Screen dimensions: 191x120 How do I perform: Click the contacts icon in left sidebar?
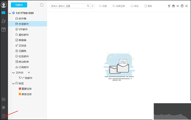(x=4, y=21)
